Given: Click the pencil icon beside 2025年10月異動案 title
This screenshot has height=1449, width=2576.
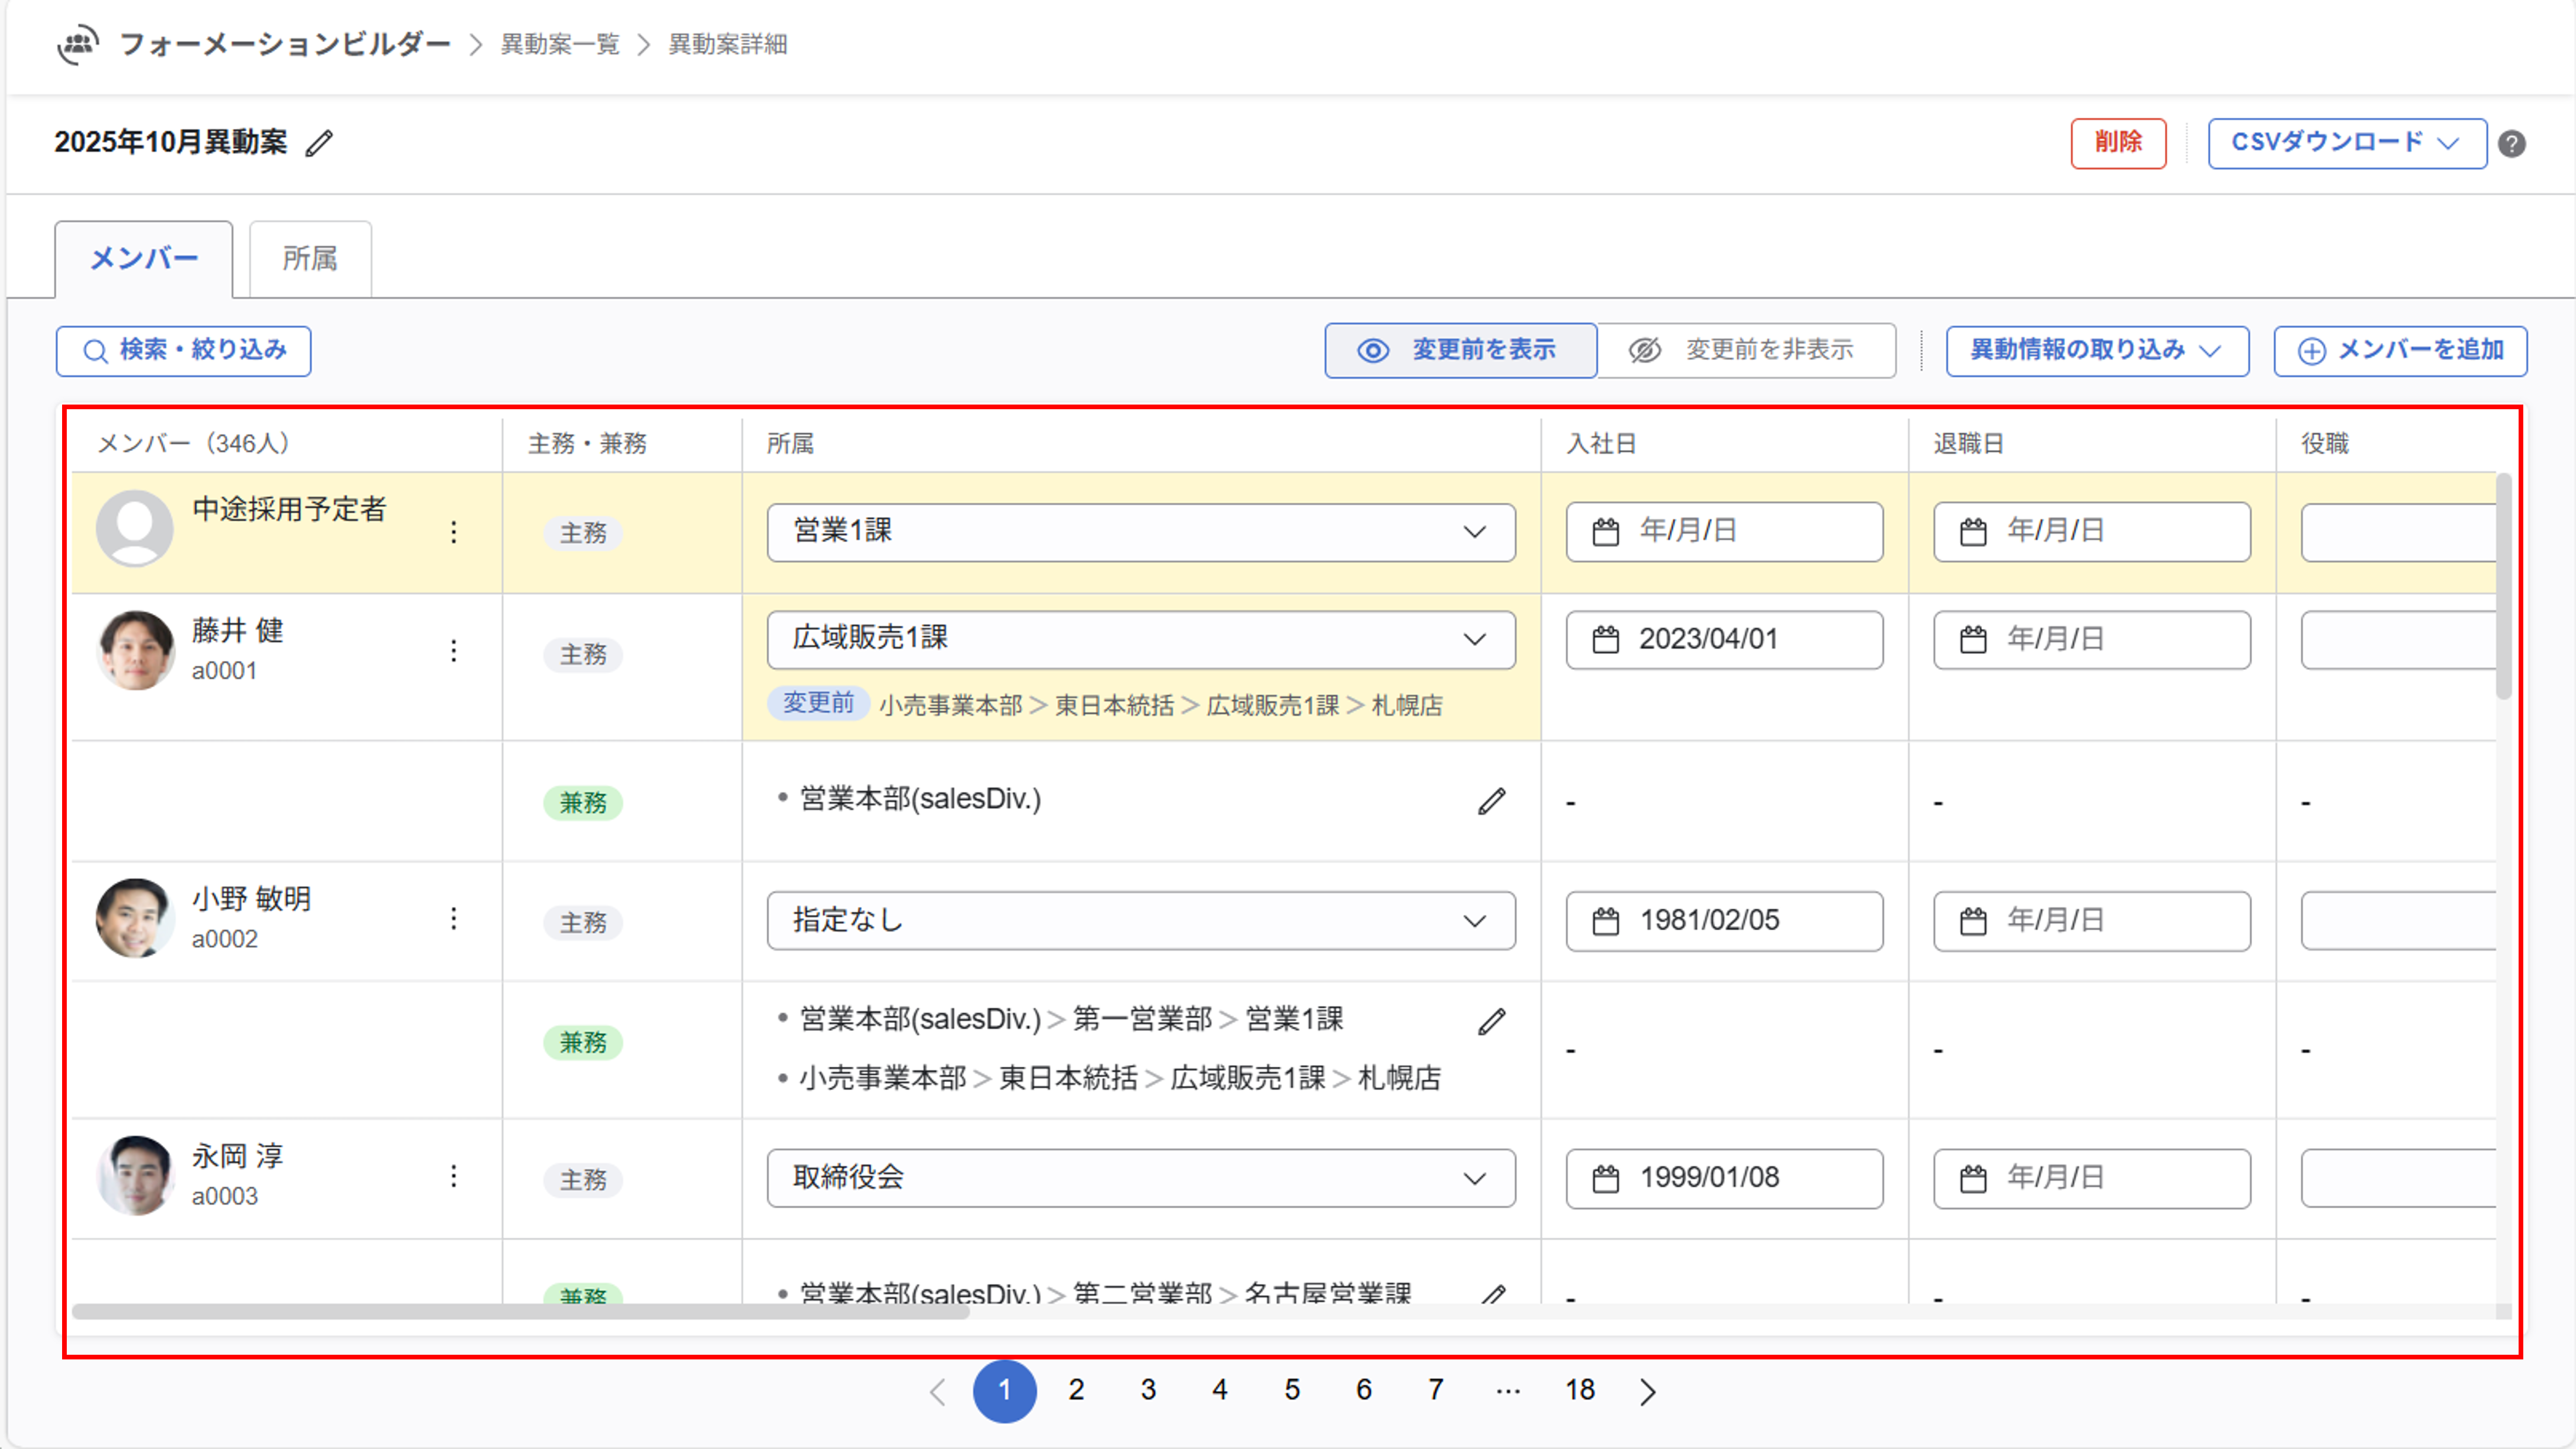Looking at the screenshot, I should (x=319, y=143).
